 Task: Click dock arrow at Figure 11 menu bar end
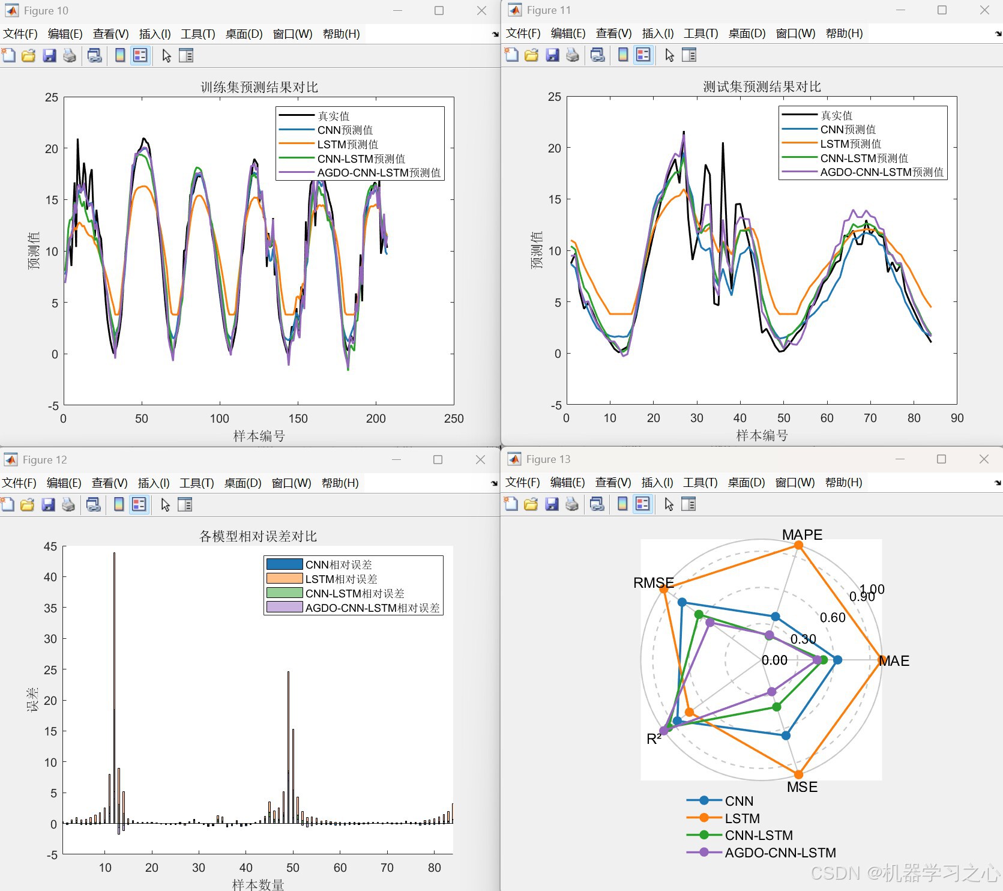[x=998, y=34]
